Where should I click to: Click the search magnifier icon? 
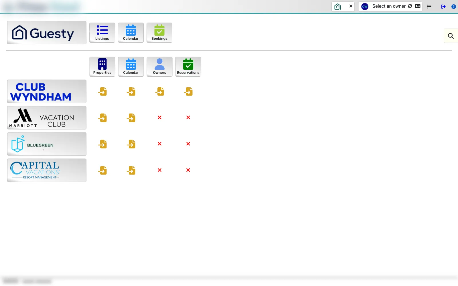pyautogui.click(x=451, y=36)
